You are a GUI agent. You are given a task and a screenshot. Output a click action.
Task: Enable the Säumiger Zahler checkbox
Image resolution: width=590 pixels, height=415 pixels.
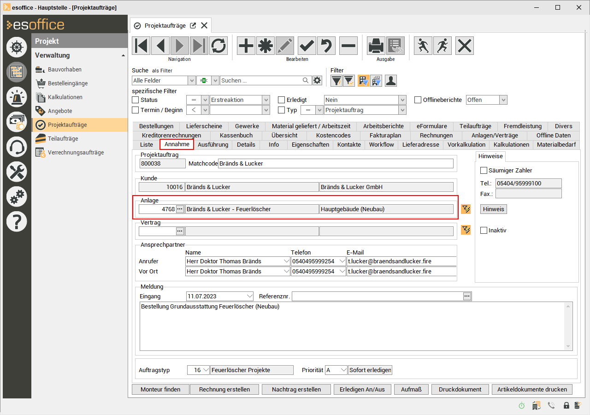(484, 171)
